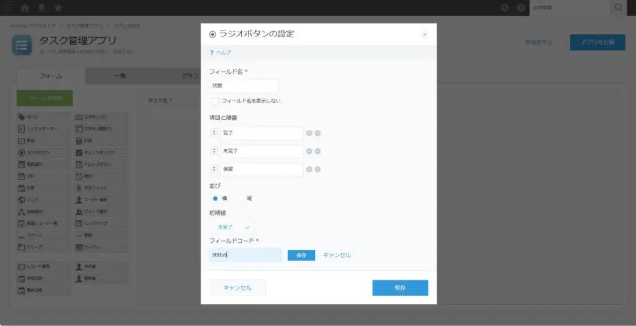636x326 pixels.
Task: Open the favorites star icon
Action: coord(58,7)
